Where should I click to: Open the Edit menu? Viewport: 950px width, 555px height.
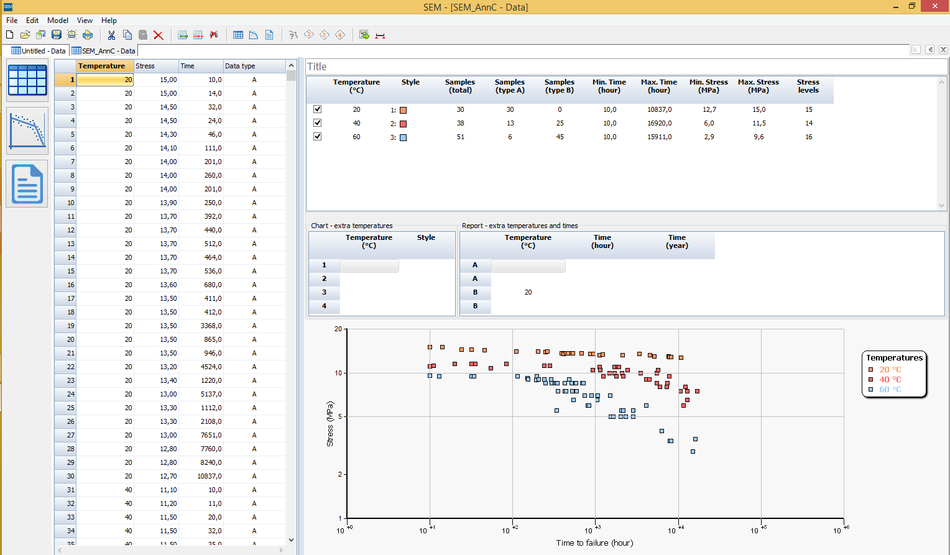(x=32, y=21)
